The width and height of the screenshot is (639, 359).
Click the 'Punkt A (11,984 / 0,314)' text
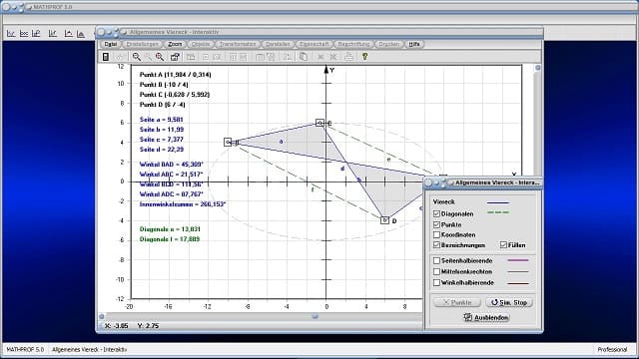click(176, 75)
